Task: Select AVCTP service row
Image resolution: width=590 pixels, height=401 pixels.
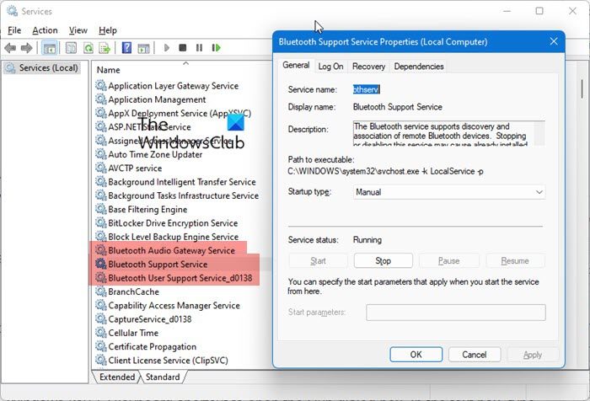Action: coord(129,168)
